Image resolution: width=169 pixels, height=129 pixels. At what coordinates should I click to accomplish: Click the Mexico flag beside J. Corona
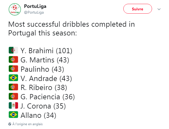point(13,106)
